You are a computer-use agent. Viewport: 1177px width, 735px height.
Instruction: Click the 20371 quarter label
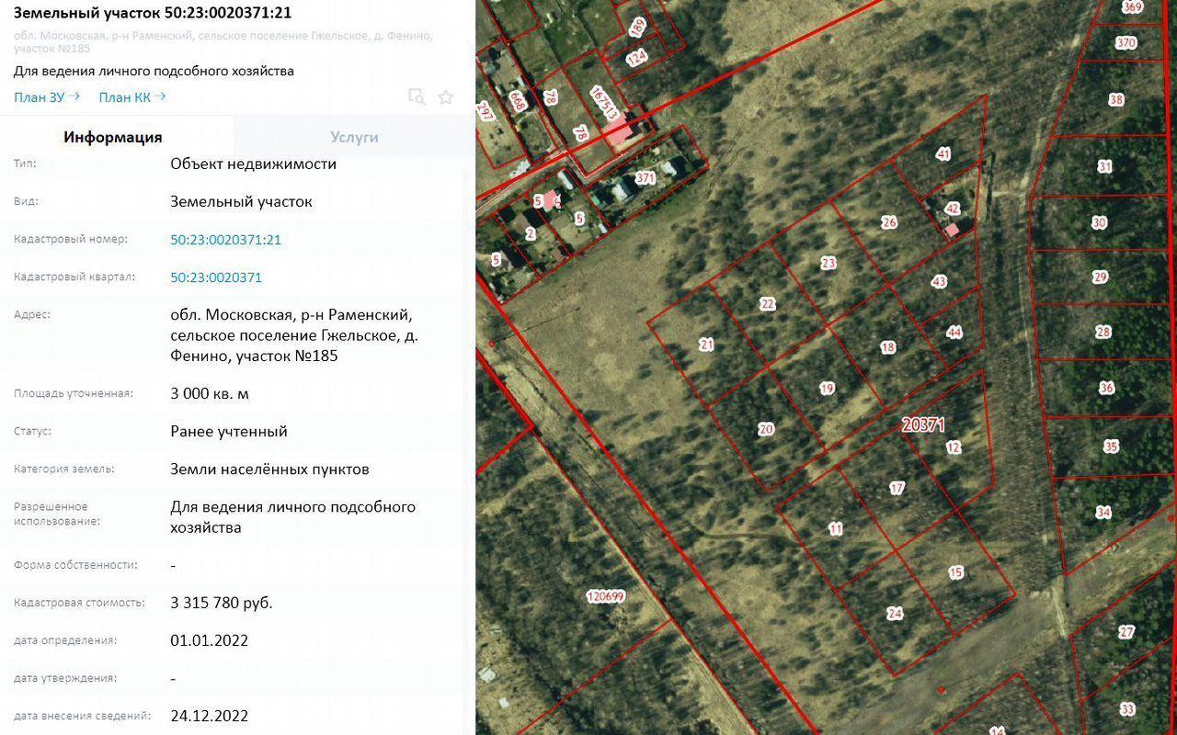coord(922,424)
